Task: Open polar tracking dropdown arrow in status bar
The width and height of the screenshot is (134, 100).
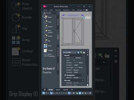Action: point(59,93)
